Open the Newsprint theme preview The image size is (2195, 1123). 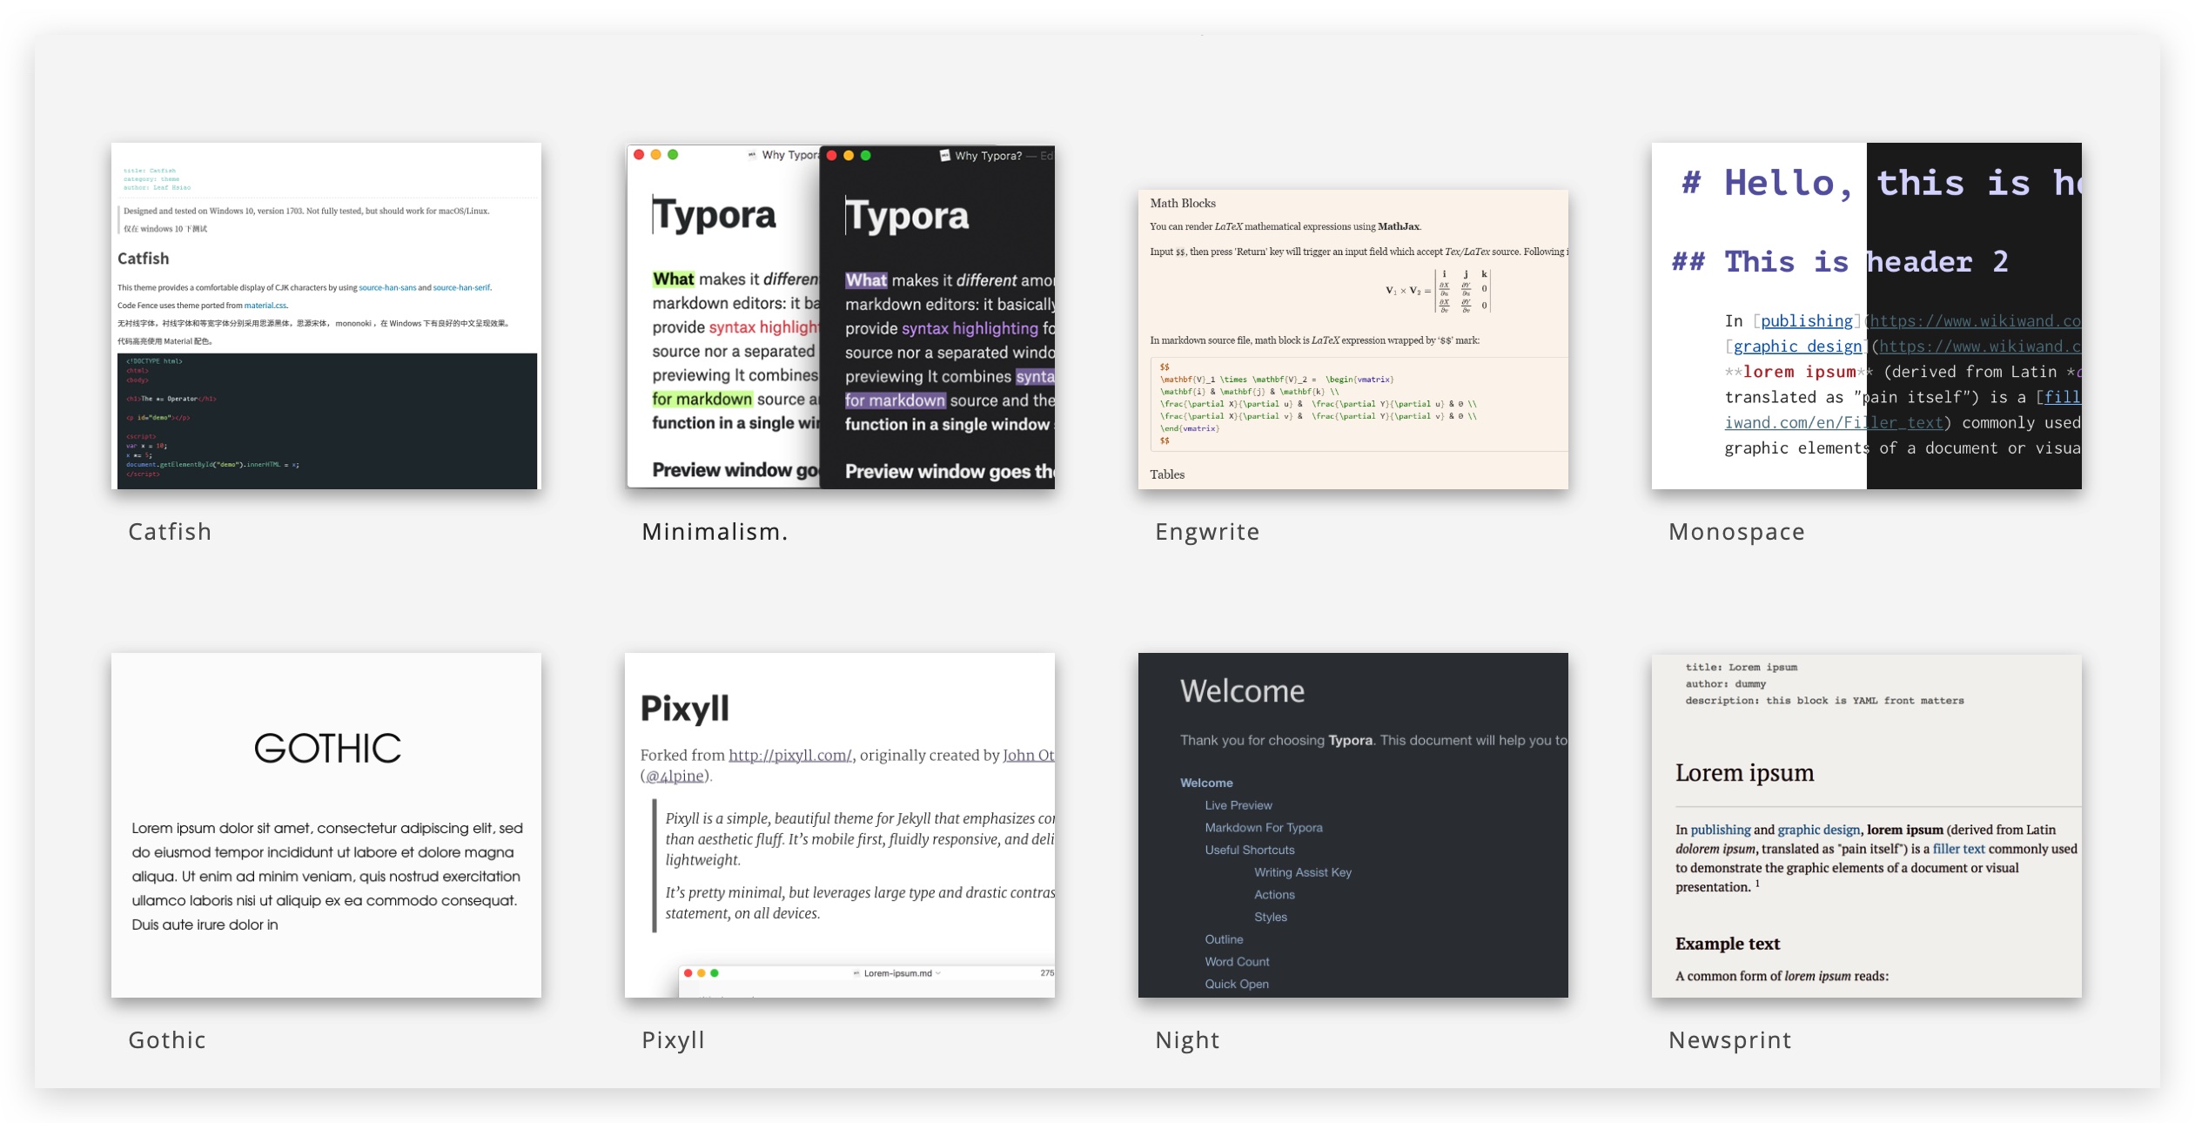point(1866,824)
